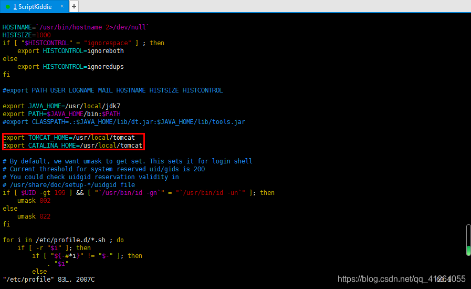Viewport: 471px width, 289px height.
Task: Click the 'for i in /etc/profile.d/*.sh' line
Action: click(63, 240)
